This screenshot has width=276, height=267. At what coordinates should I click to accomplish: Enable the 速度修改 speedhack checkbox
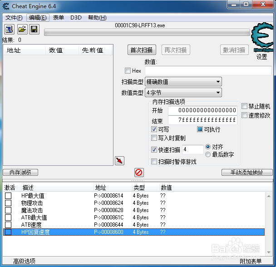coord(244,115)
